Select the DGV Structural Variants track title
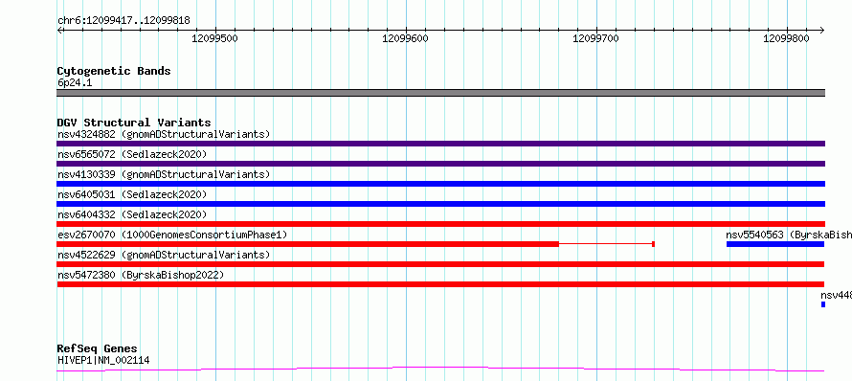This screenshot has width=852, height=381. click(134, 123)
